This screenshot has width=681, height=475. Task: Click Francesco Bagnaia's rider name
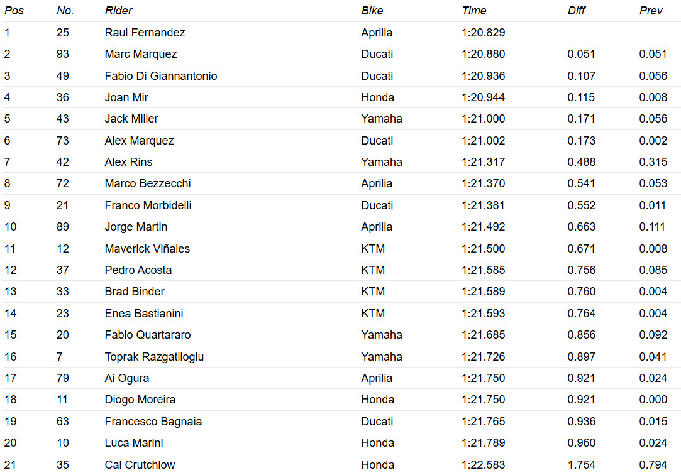(x=153, y=422)
